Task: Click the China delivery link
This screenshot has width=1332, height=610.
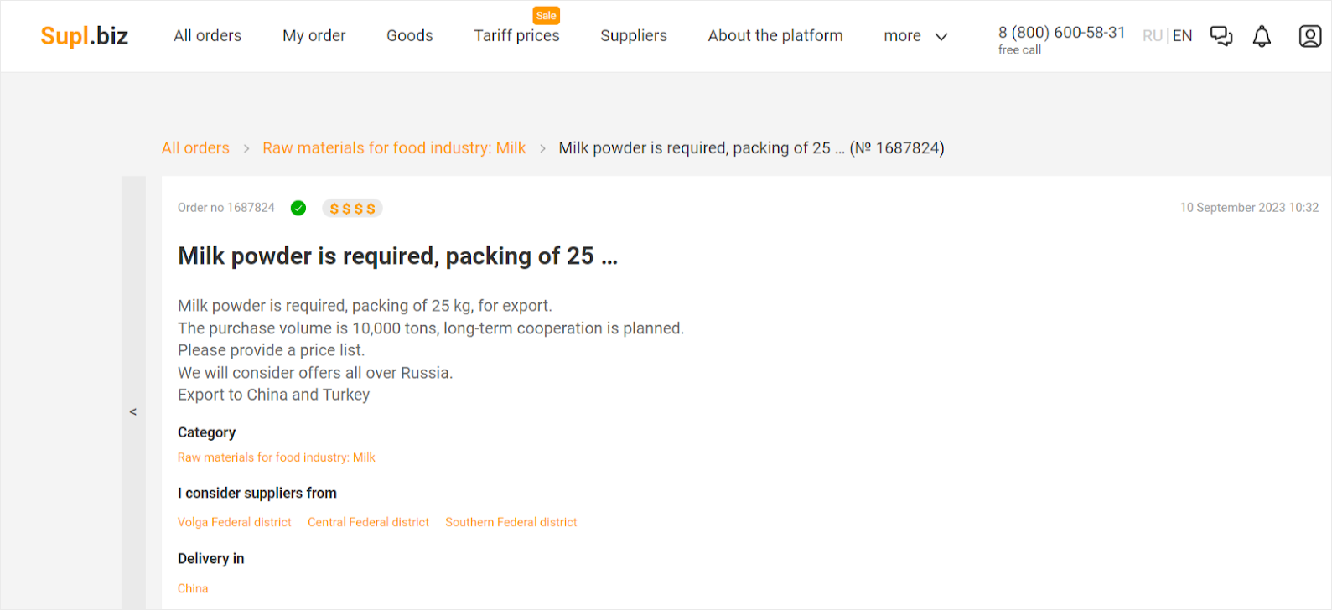Action: (x=193, y=588)
